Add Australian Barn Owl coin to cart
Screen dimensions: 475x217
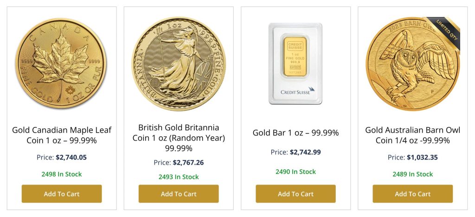tap(412, 194)
